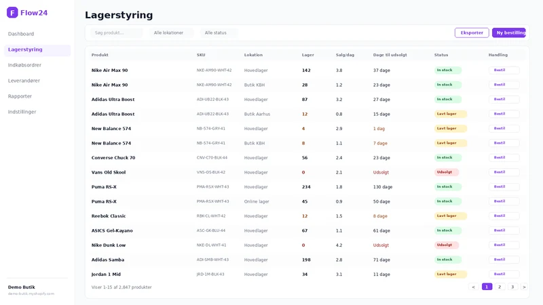Click Bestil for Puma RS-X Online lager
This screenshot has width=543, height=305.
[504, 201]
